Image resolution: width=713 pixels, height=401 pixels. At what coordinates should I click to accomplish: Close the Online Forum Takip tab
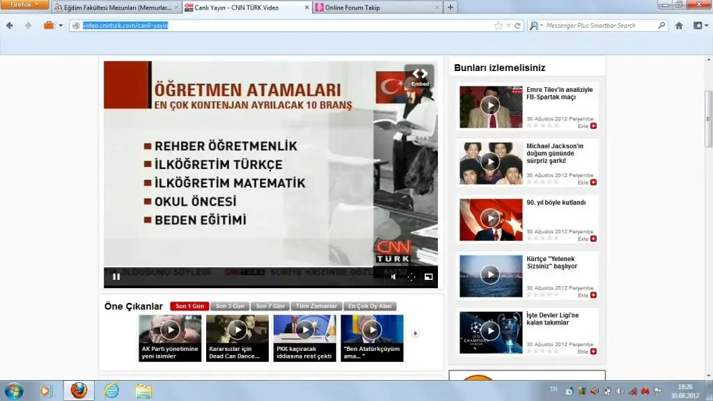[437, 7]
